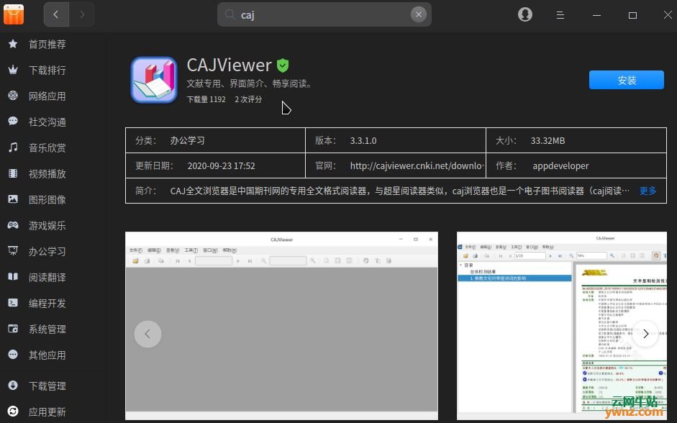The image size is (677, 423).
Task: Select 社交沟通 in the sidebar
Action: tap(47, 122)
